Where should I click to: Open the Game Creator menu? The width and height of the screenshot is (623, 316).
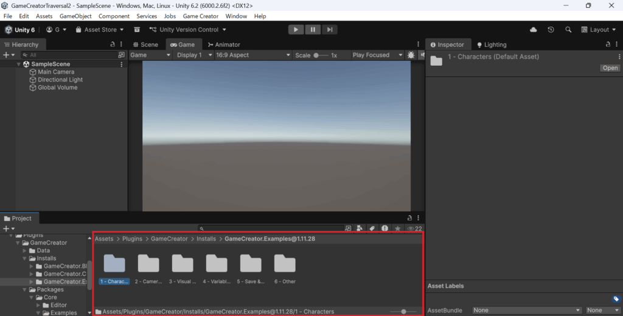[x=201, y=16]
